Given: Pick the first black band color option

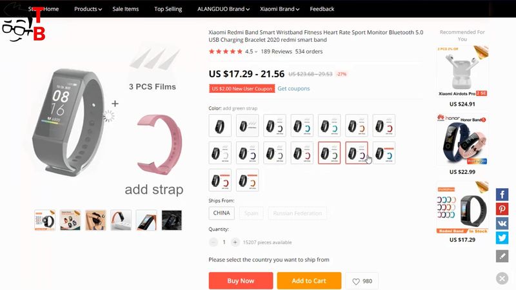Looking at the screenshot, I should point(220,126).
